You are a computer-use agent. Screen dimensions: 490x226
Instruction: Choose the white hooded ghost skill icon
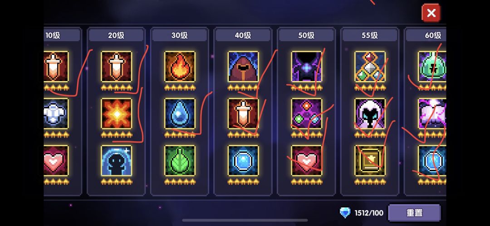[370, 114]
